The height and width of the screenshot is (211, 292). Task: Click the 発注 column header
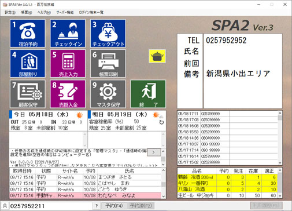coord(238,171)
